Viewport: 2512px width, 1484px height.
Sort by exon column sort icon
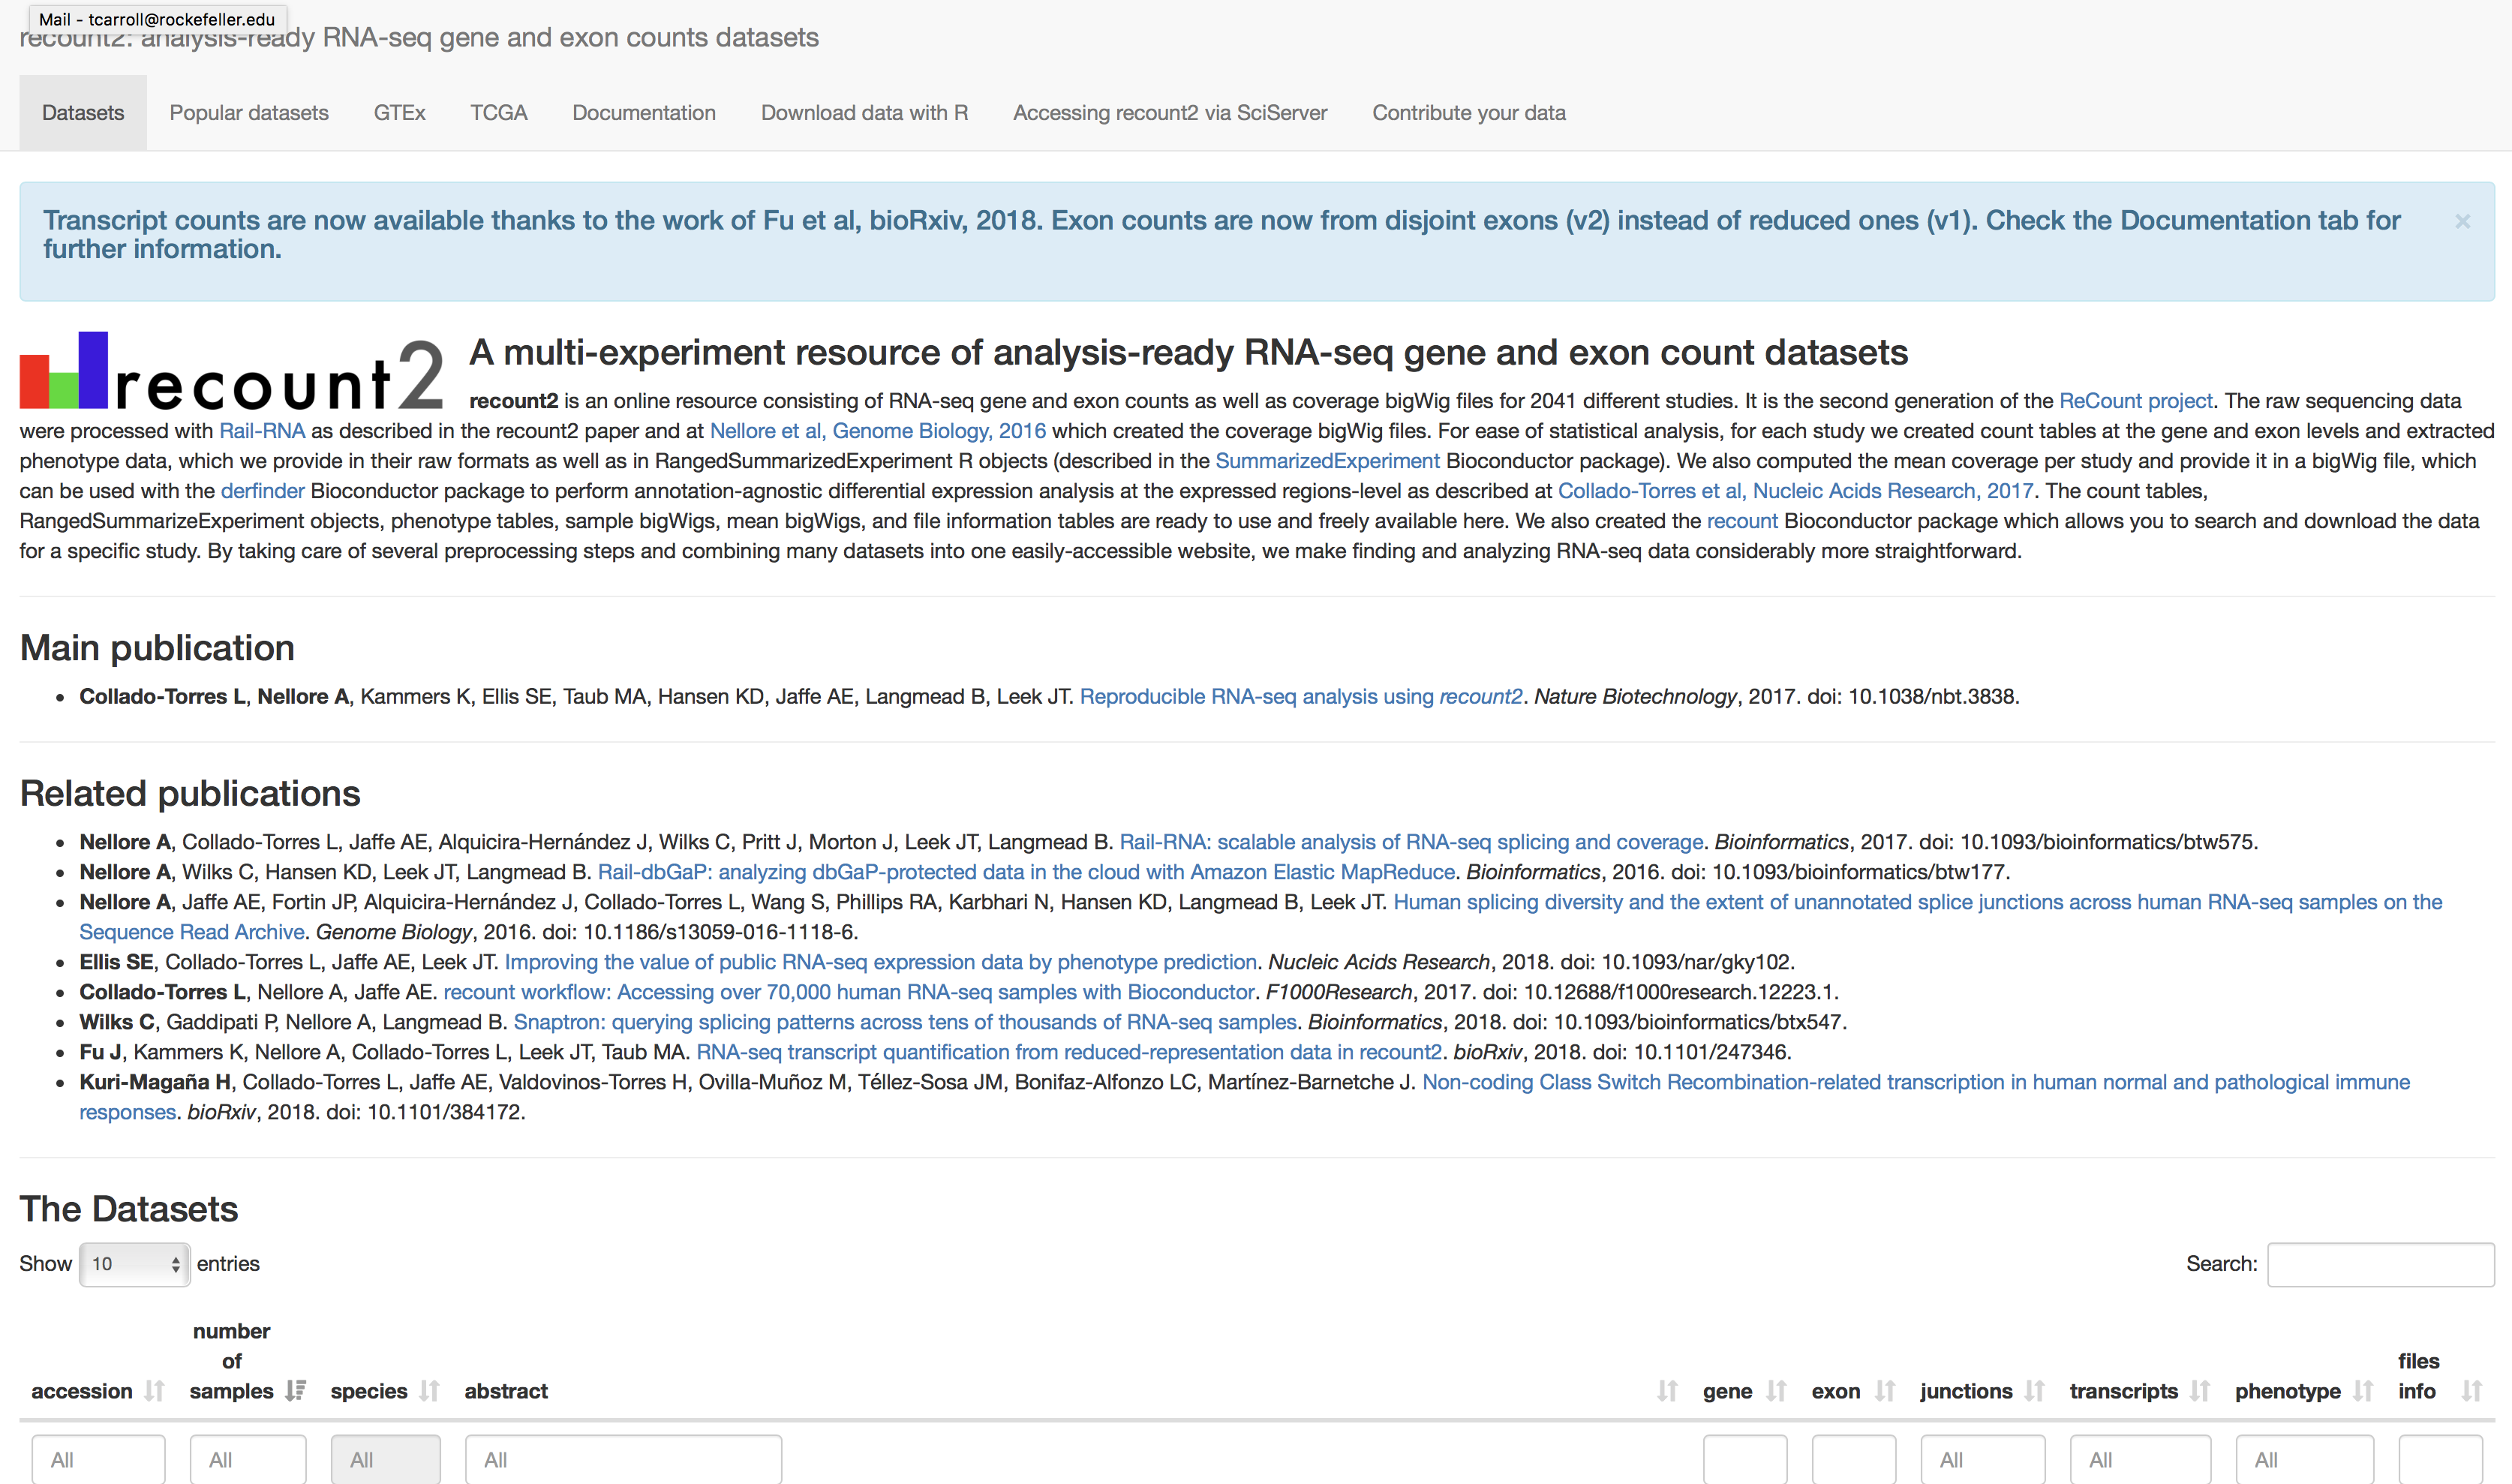(x=1885, y=1391)
